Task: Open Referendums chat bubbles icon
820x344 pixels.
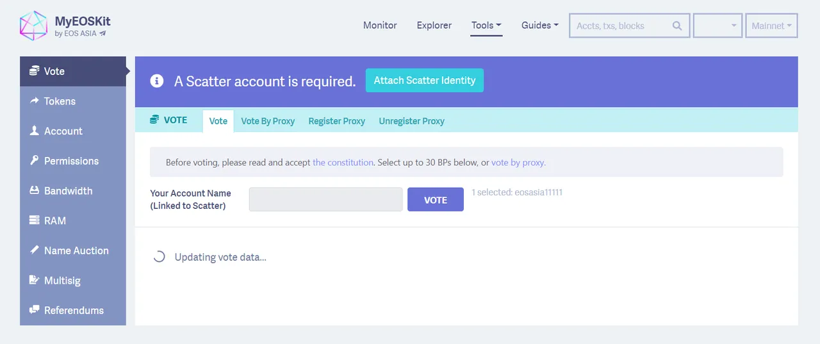Action: [35, 310]
